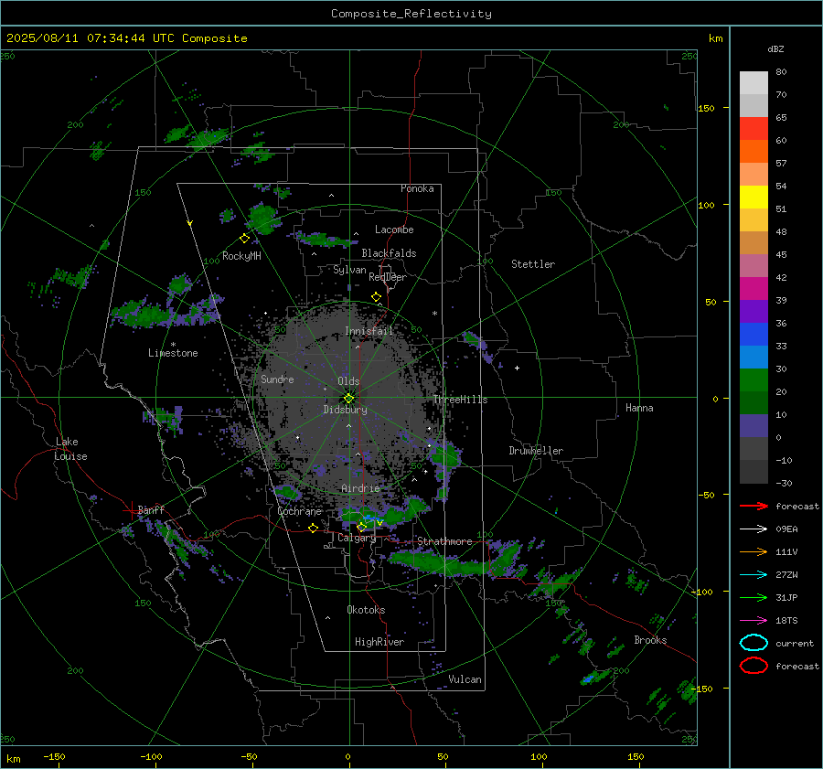Click the Banff label

(x=151, y=509)
